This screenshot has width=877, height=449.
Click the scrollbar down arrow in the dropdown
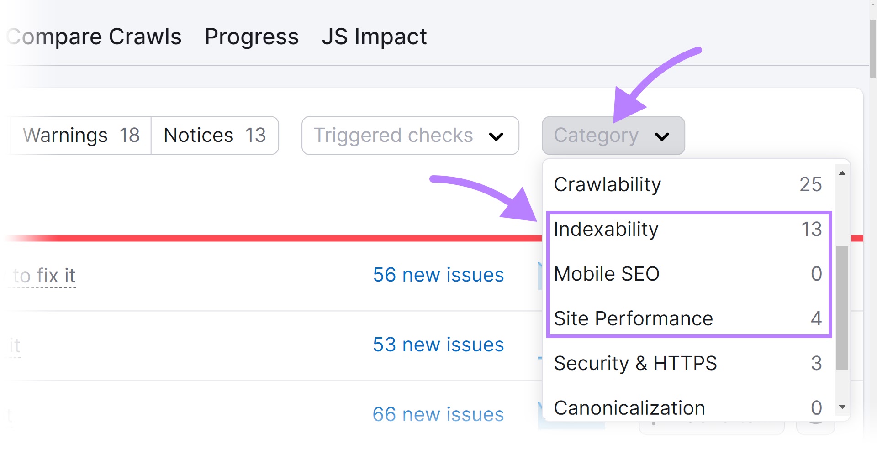click(x=841, y=407)
